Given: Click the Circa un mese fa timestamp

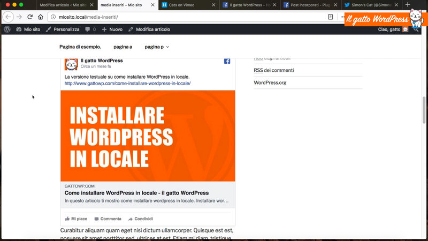Looking at the screenshot, I should click(x=96, y=66).
